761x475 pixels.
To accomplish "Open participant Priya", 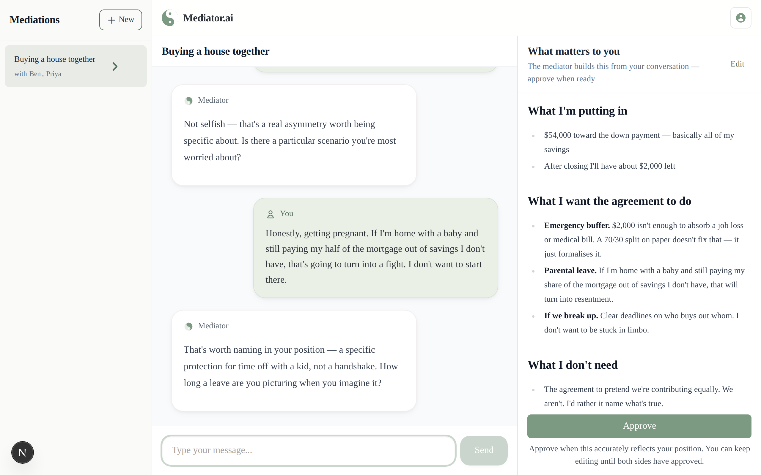I will click(54, 74).
